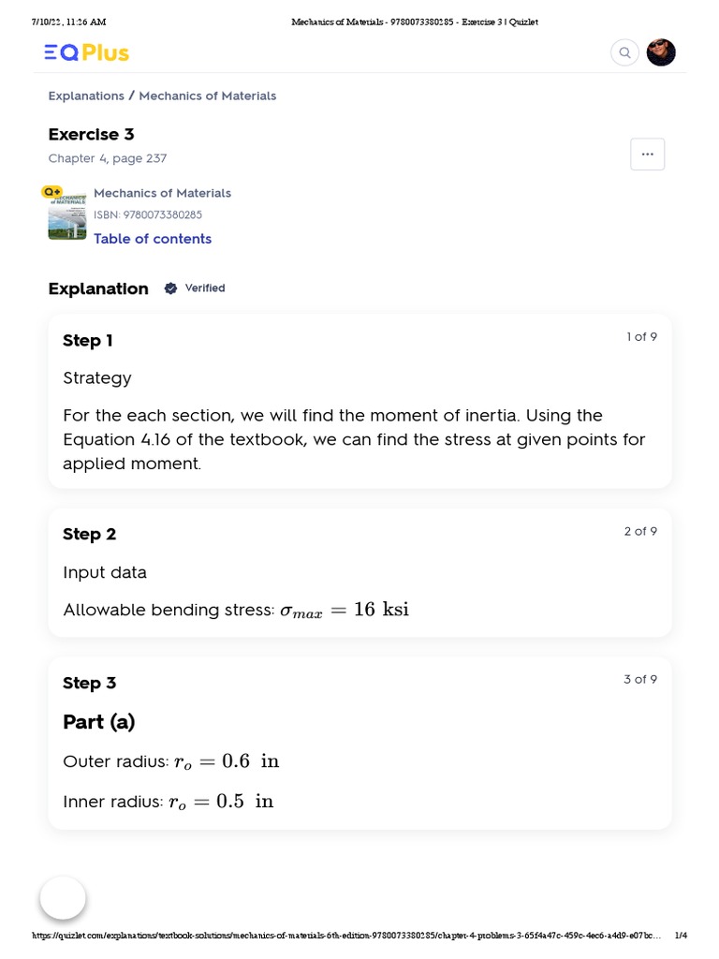Click the Explanation section heading
719x959 pixels.
click(x=98, y=288)
